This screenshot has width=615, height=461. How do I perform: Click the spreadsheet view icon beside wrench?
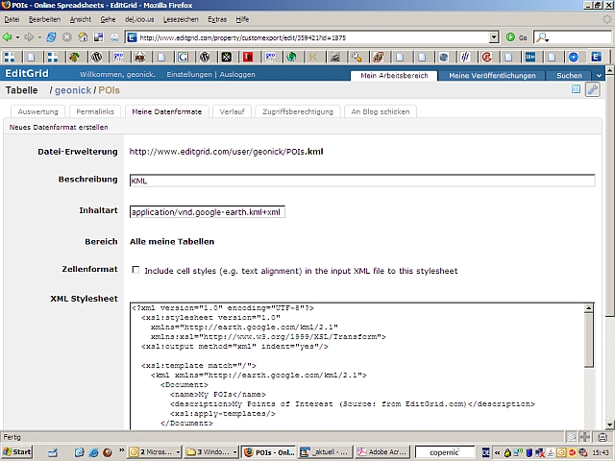pyautogui.click(x=577, y=89)
